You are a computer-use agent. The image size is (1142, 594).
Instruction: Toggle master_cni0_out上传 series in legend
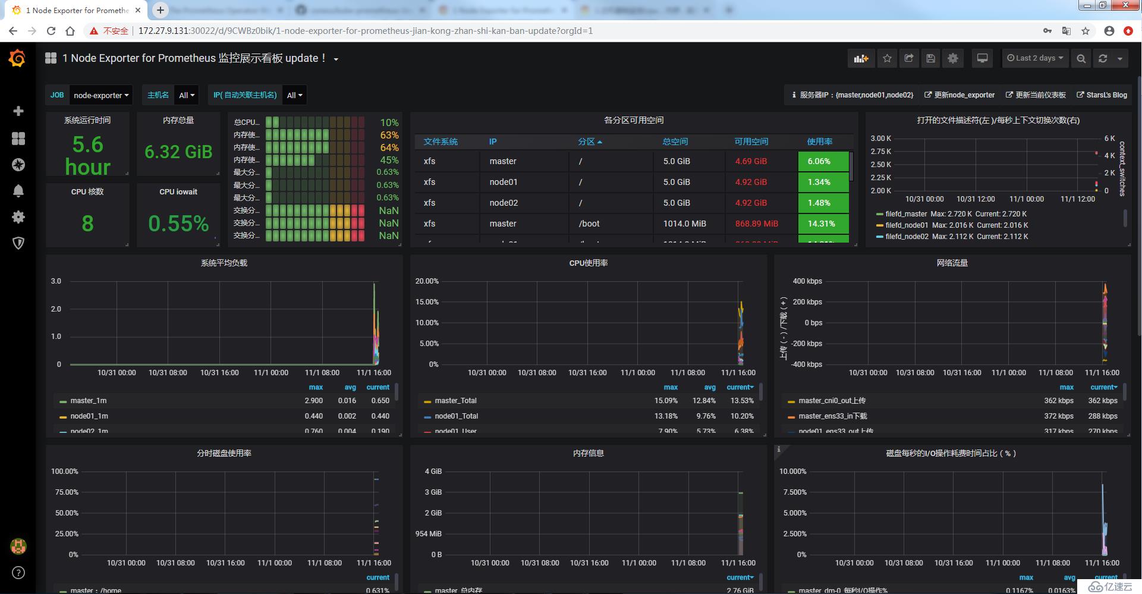(832, 401)
